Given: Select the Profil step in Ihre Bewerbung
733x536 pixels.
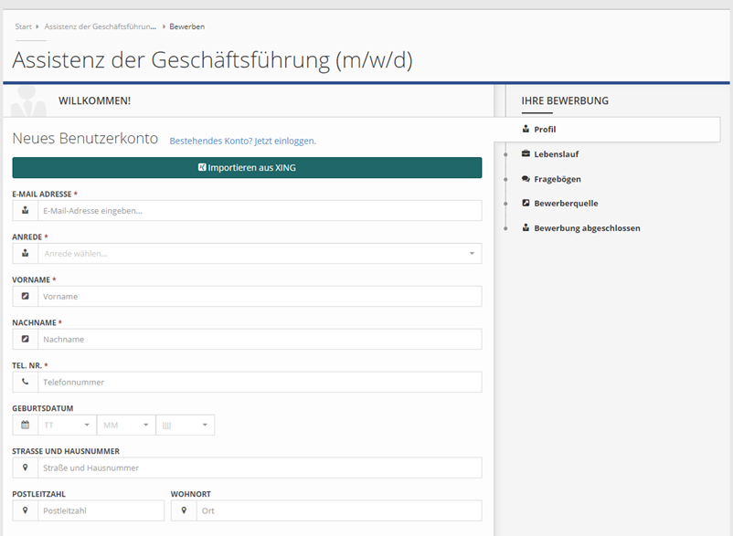Looking at the screenshot, I should pyautogui.click(x=607, y=130).
